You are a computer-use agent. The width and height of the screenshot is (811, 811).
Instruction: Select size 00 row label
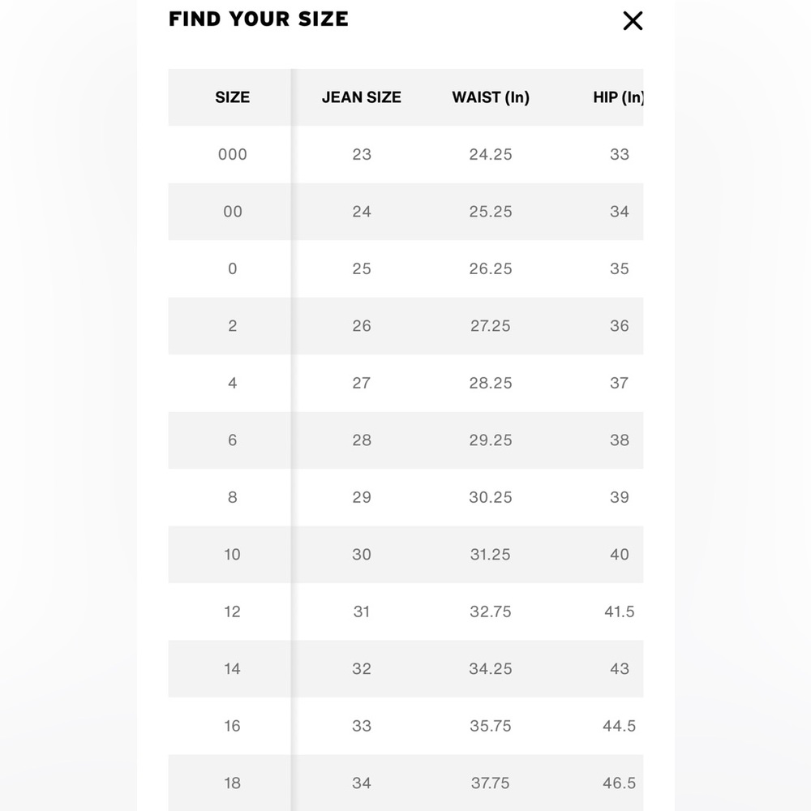(x=232, y=212)
